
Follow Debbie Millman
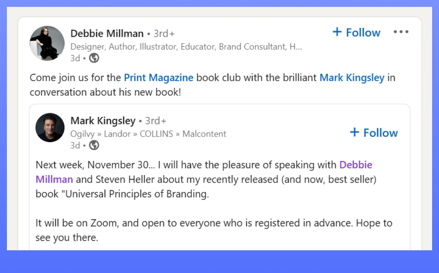(362, 32)
